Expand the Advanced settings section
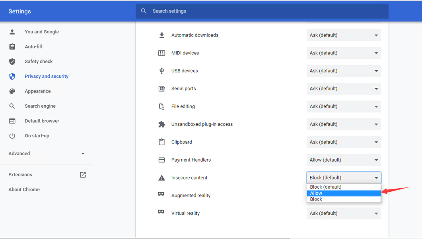 [47, 154]
